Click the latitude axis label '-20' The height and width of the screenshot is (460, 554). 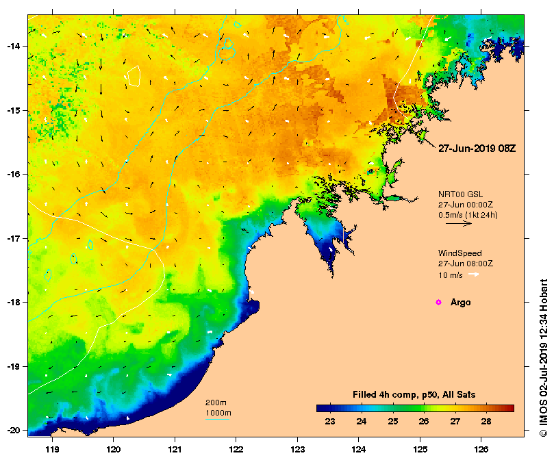click(13, 431)
